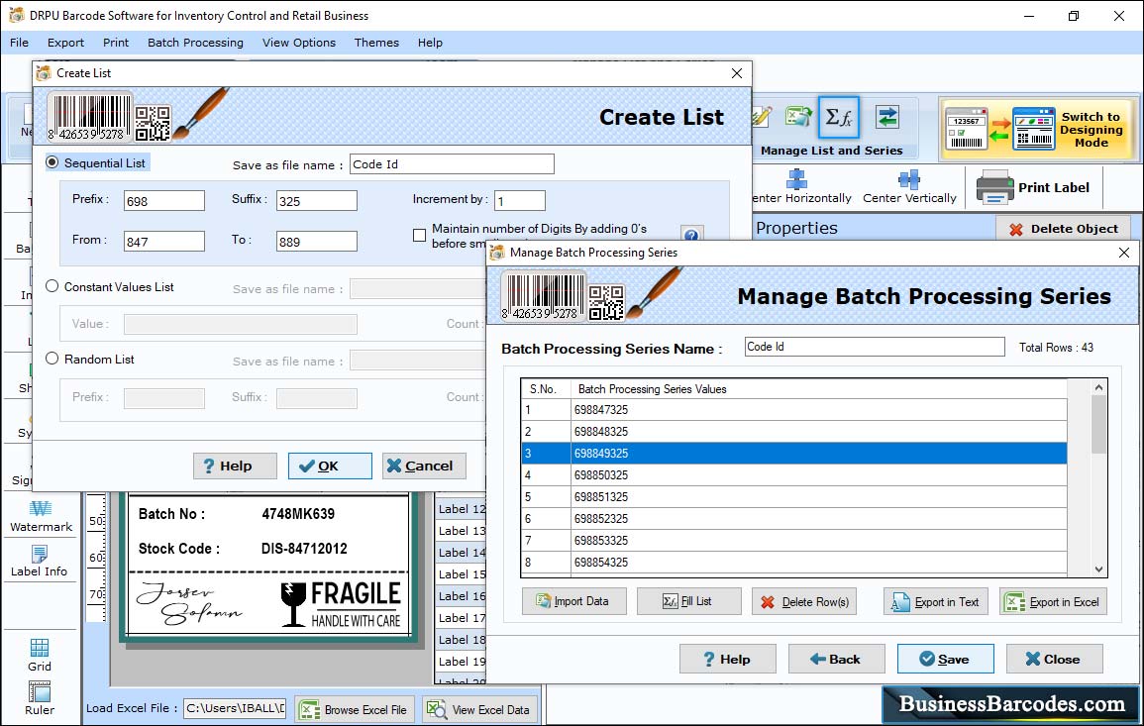
Task: Click Export in Text button
Action: click(936, 601)
